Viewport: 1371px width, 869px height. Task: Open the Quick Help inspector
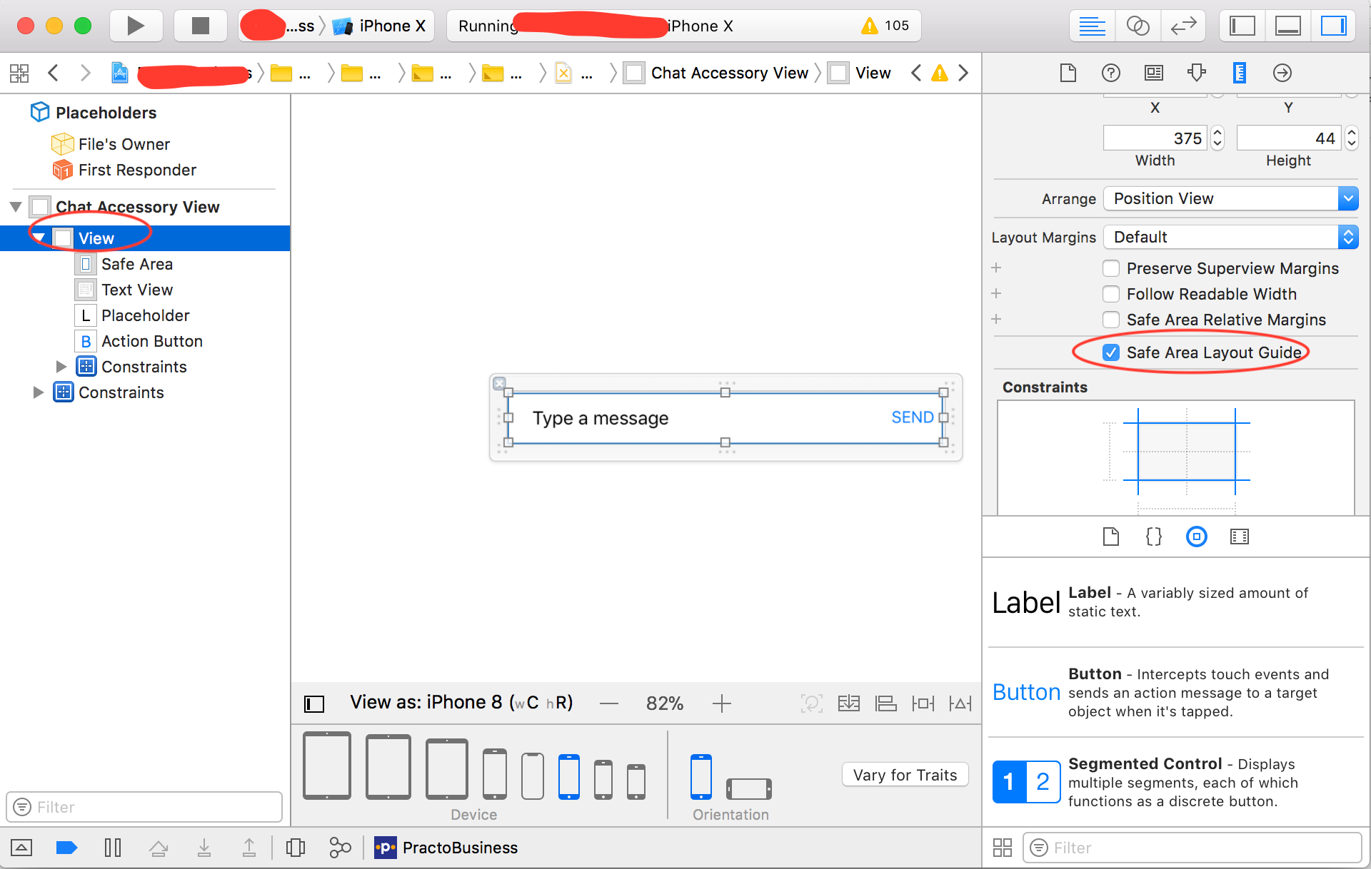1111,72
